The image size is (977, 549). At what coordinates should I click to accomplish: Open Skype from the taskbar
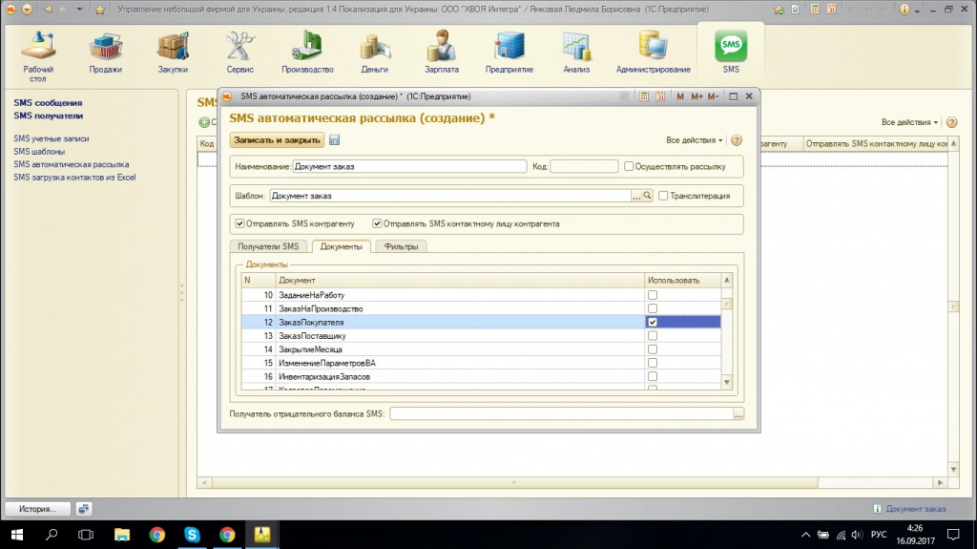point(192,535)
